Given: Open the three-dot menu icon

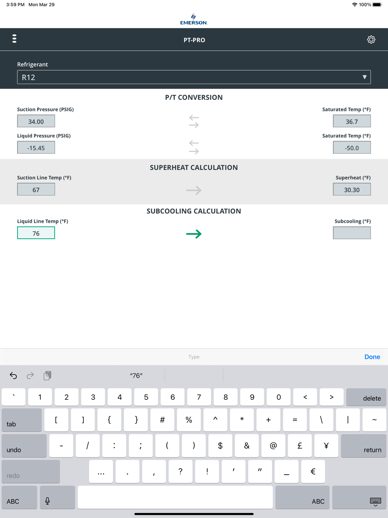Looking at the screenshot, I should click(14, 39).
